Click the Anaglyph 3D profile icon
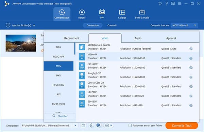 click(82, 75)
